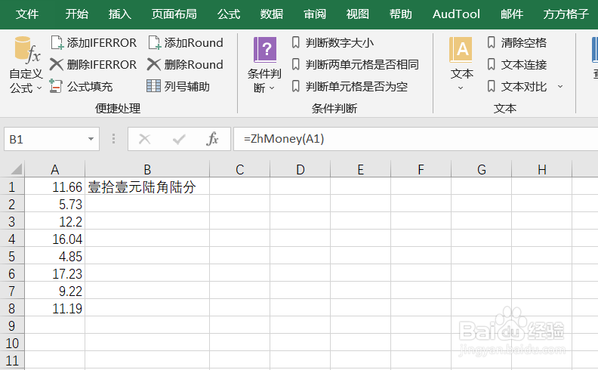The image size is (598, 370).
Task: Select column F header
Action: pyautogui.click(x=421, y=169)
